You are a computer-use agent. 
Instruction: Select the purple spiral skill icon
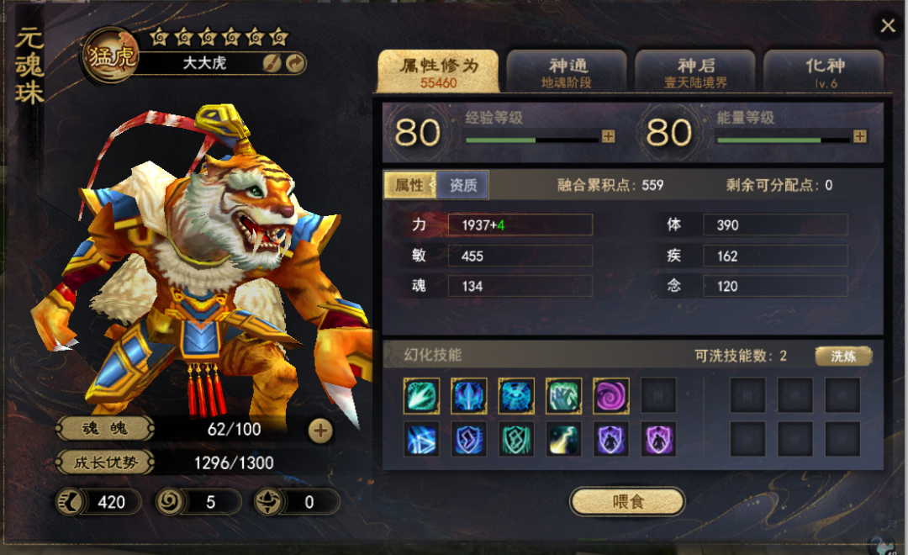[x=611, y=396]
